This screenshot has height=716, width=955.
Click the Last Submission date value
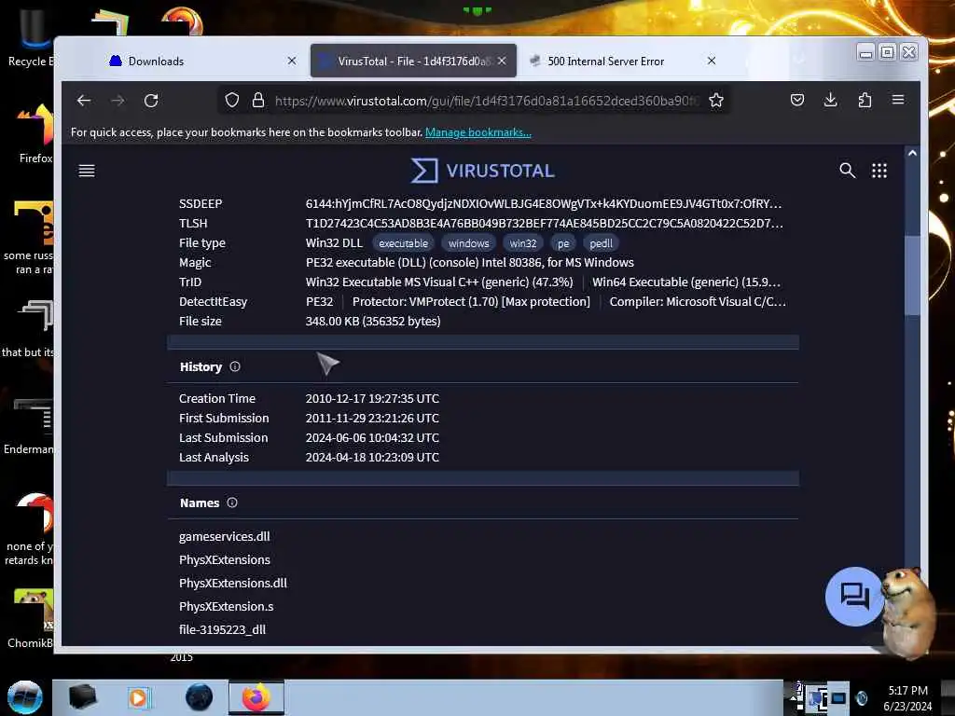point(372,437)
